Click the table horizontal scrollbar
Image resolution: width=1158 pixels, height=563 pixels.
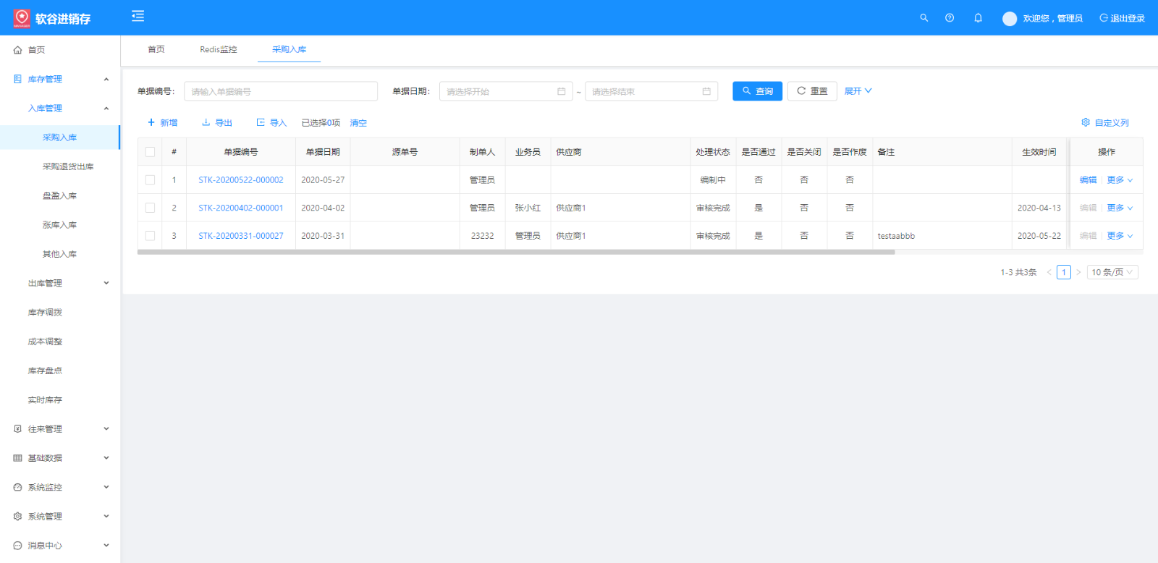click(x=515, y=253)
